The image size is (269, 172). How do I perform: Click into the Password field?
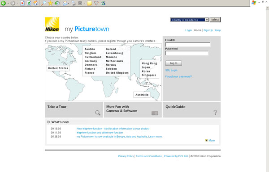tap(187, 53)
